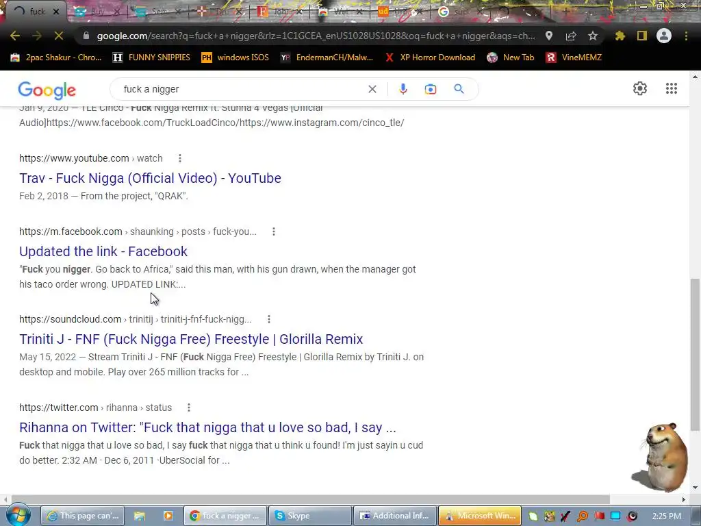This screenshot has height=526, width=701.
Task: Switch to the Chrome taskbar button
Action: (x=225, y=516)
